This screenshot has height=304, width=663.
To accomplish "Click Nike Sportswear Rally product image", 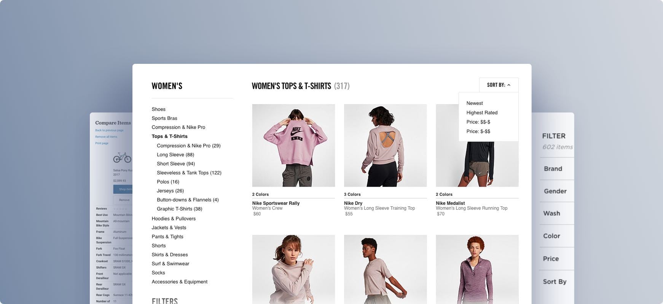I will pos(293,146).
